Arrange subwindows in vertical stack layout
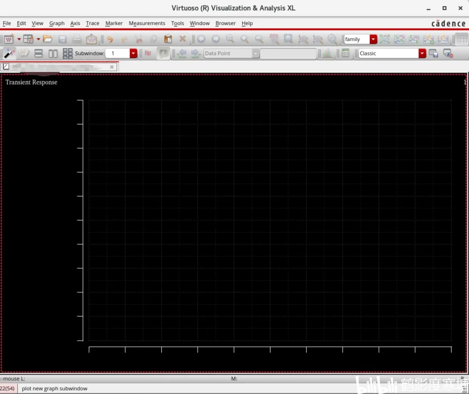The image size is (469, 394). coord(38,53)
